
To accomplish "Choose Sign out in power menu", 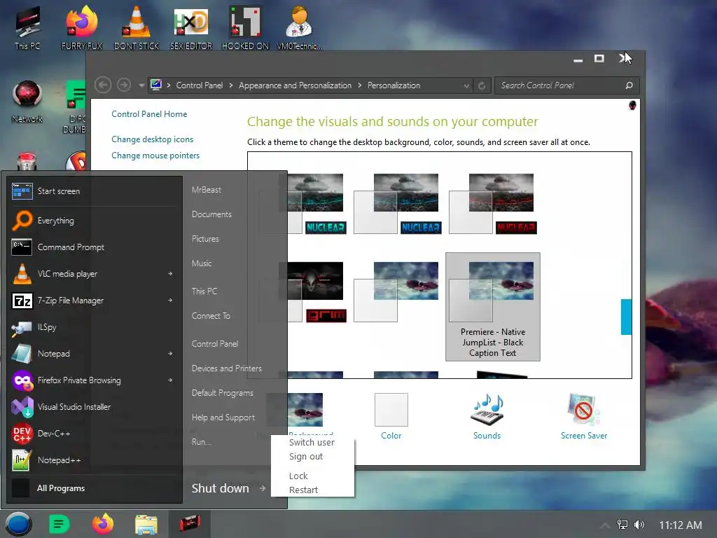I will pos(306,457).
